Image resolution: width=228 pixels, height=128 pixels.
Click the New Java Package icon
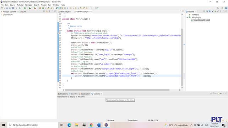point(40,8)
